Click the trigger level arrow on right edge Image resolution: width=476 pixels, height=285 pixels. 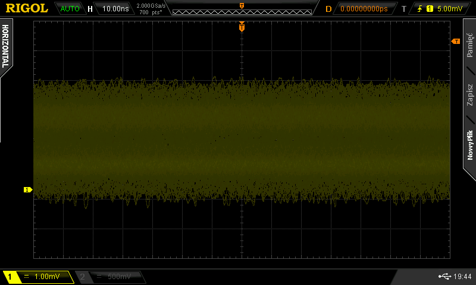[x=455, y=41]
